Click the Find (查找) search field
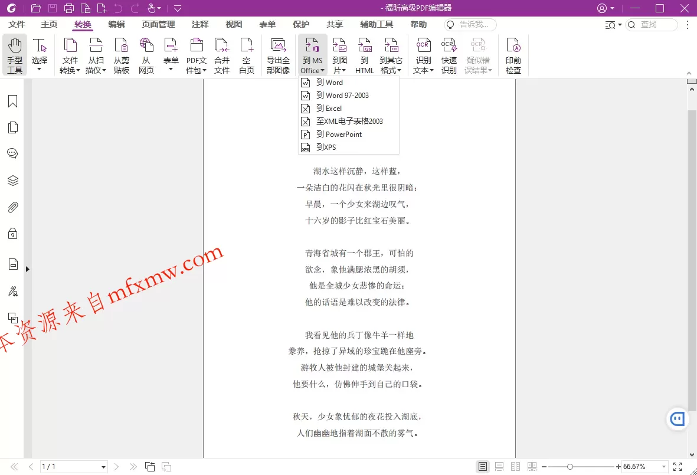 (x=651, y=24)
